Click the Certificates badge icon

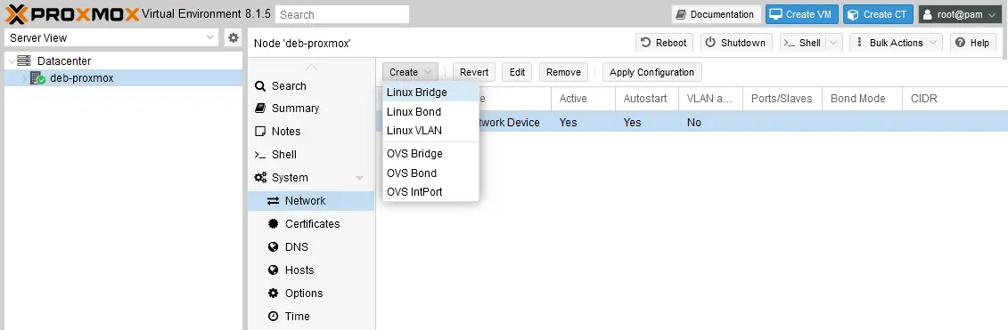tap(274, 223)
